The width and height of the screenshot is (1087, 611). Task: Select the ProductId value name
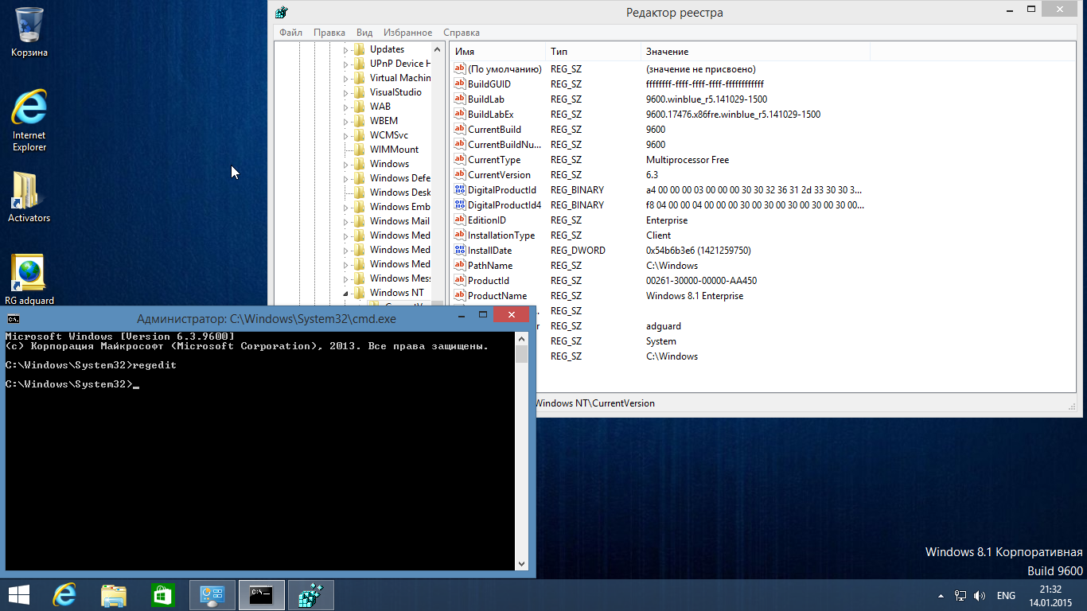point(489,281)
